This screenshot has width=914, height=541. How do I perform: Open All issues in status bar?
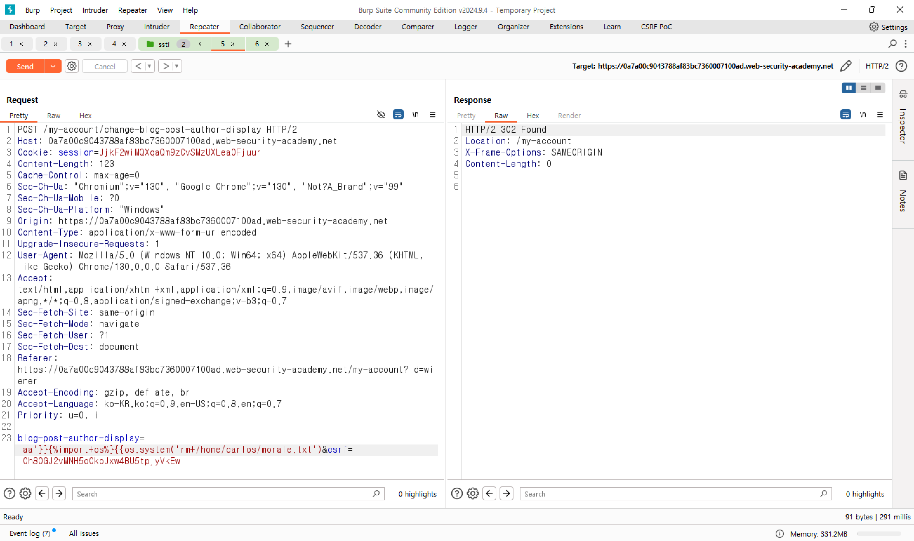pos(84,533)
